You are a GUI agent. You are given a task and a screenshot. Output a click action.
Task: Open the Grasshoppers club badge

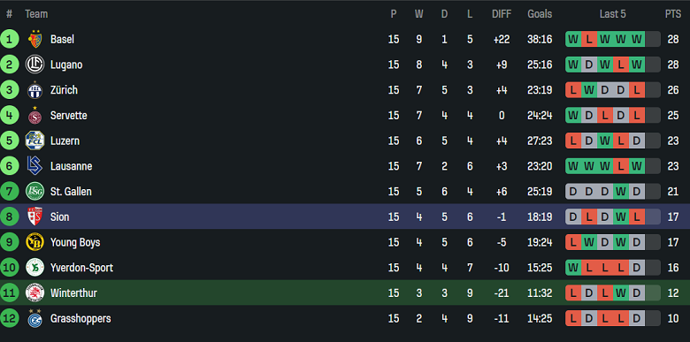coord(34,319)
